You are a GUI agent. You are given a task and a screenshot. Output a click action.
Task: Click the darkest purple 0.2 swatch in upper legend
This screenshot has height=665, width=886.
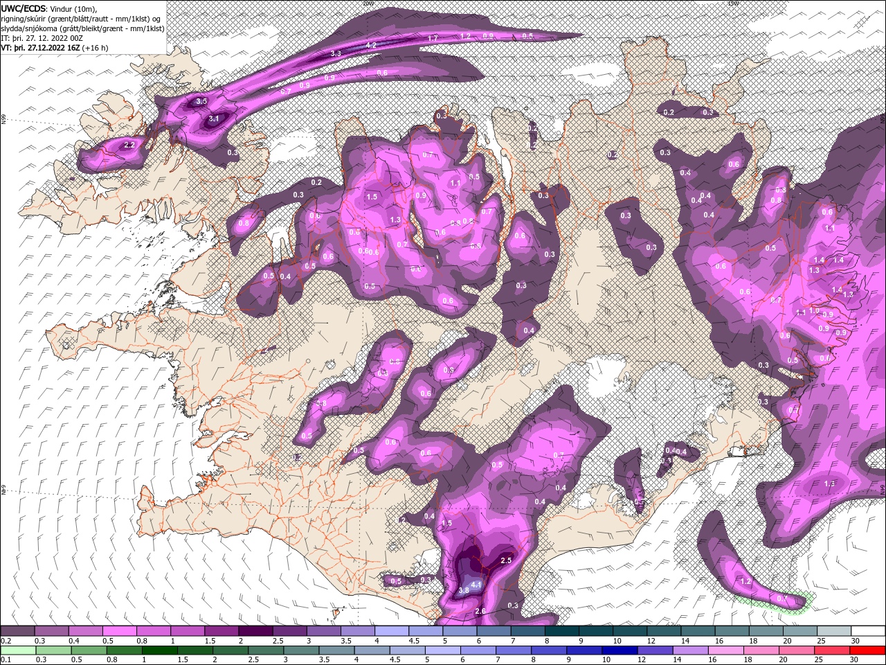pyautogui.click(x=18, y=631)
